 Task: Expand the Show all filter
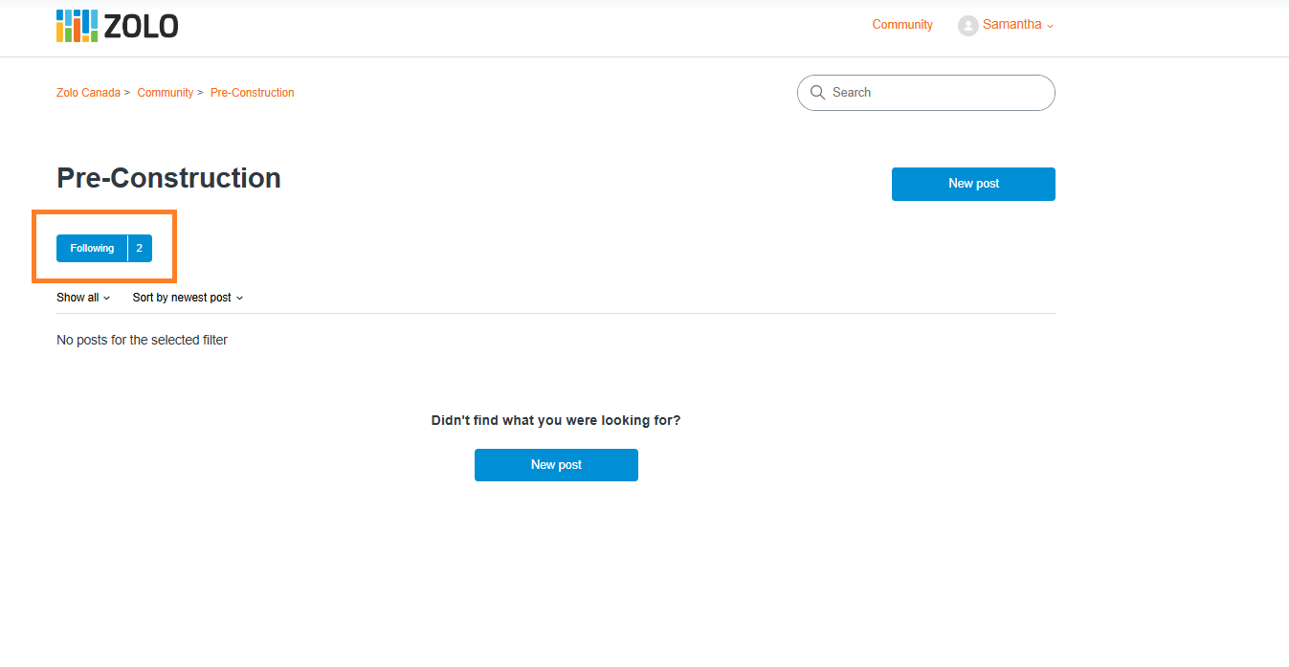(x=83, y=298)
